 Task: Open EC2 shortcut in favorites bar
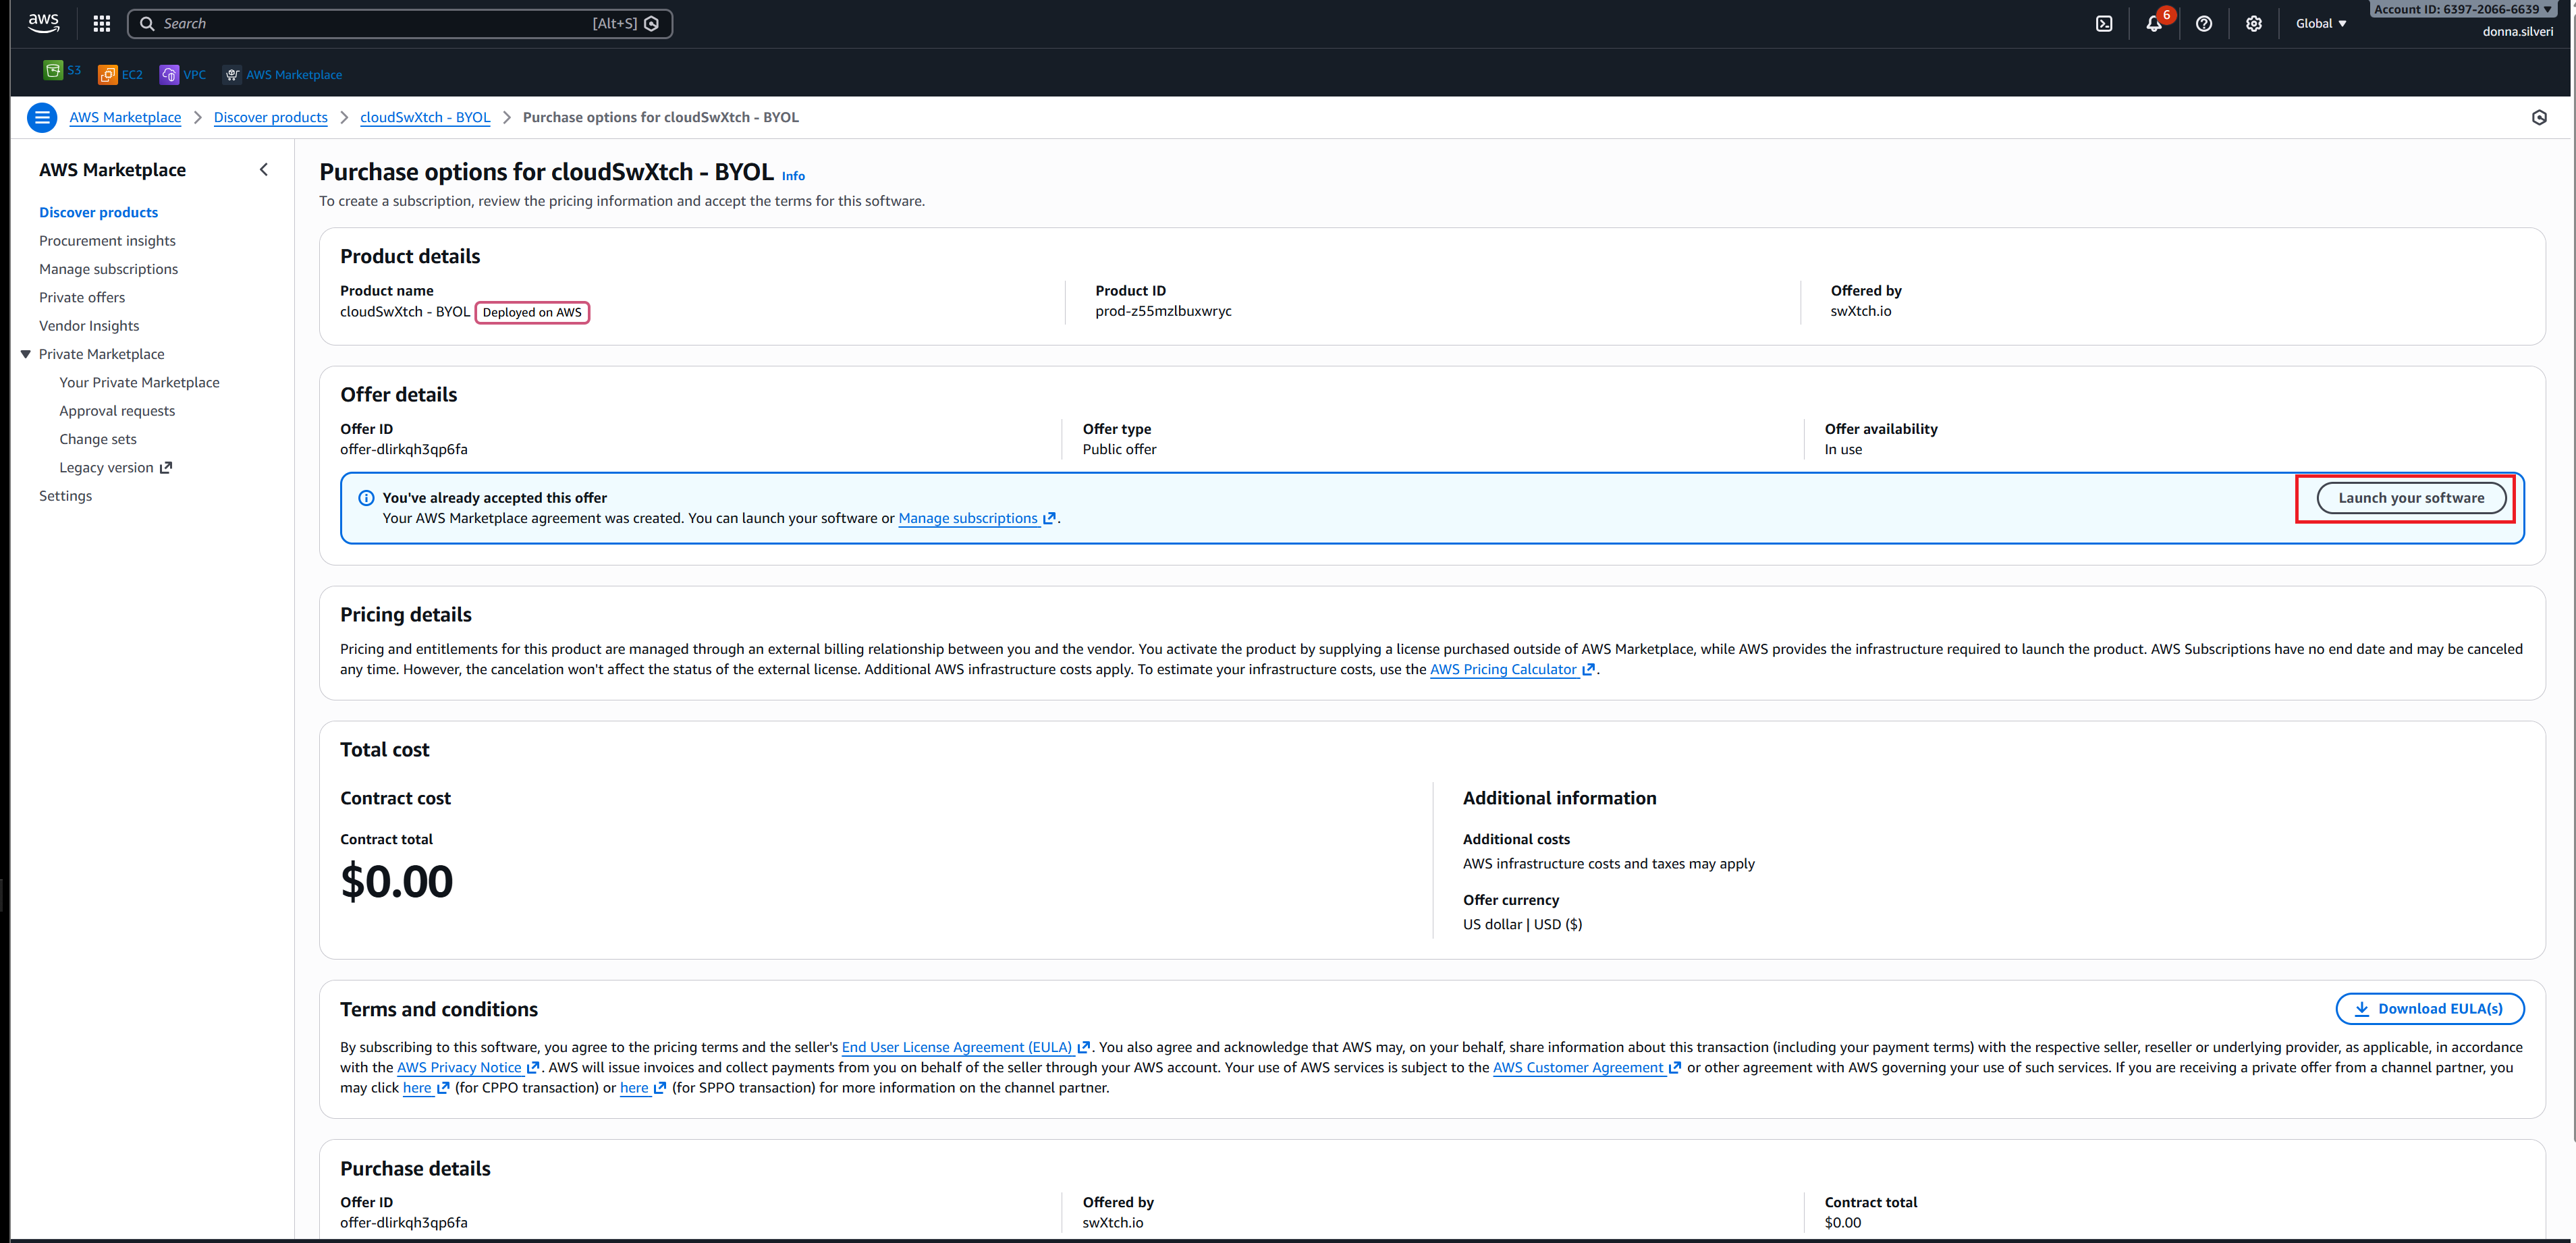point(120,75)
